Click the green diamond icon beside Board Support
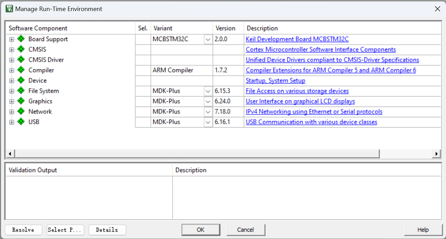This screenshot has width=446, height=239. coord(21,39)
